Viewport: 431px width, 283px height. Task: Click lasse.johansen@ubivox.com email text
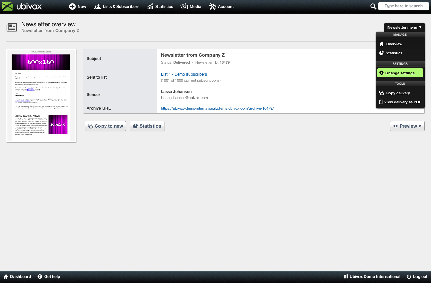[184, 98]
